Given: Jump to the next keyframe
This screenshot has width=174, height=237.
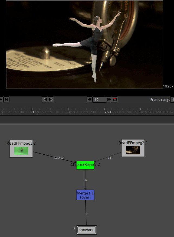Looking at the screenshot, I should (51, 99).
